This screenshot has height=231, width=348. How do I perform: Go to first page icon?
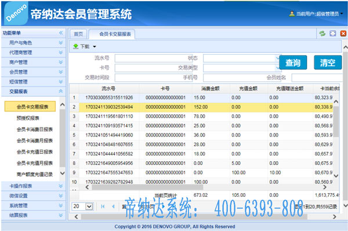pyautogui.click(x=103, y=207)
